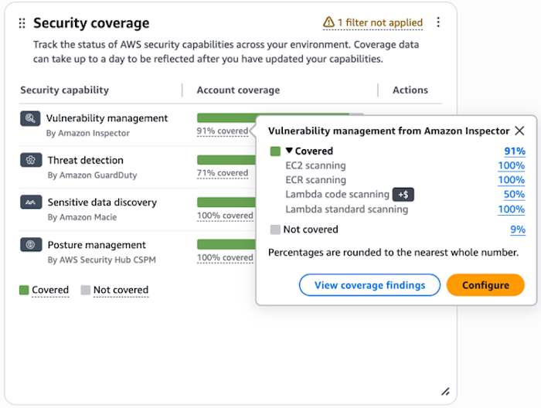This screenshot has width=541, height=408.
Task: Open the widget's three-dot options menu
Action: 438,22
